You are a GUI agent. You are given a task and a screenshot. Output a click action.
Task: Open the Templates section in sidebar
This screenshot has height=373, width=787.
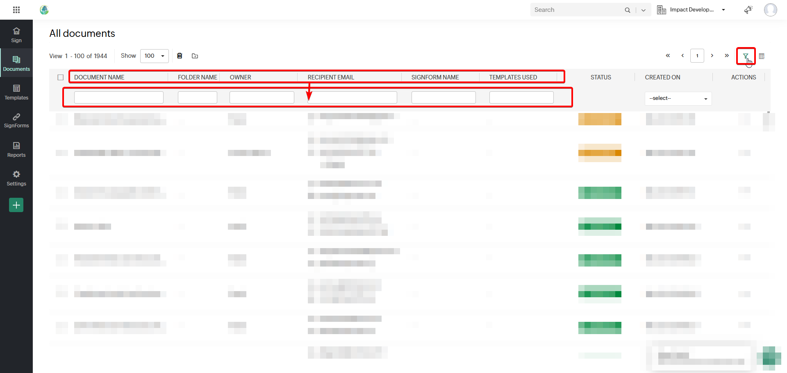point(16,92)
